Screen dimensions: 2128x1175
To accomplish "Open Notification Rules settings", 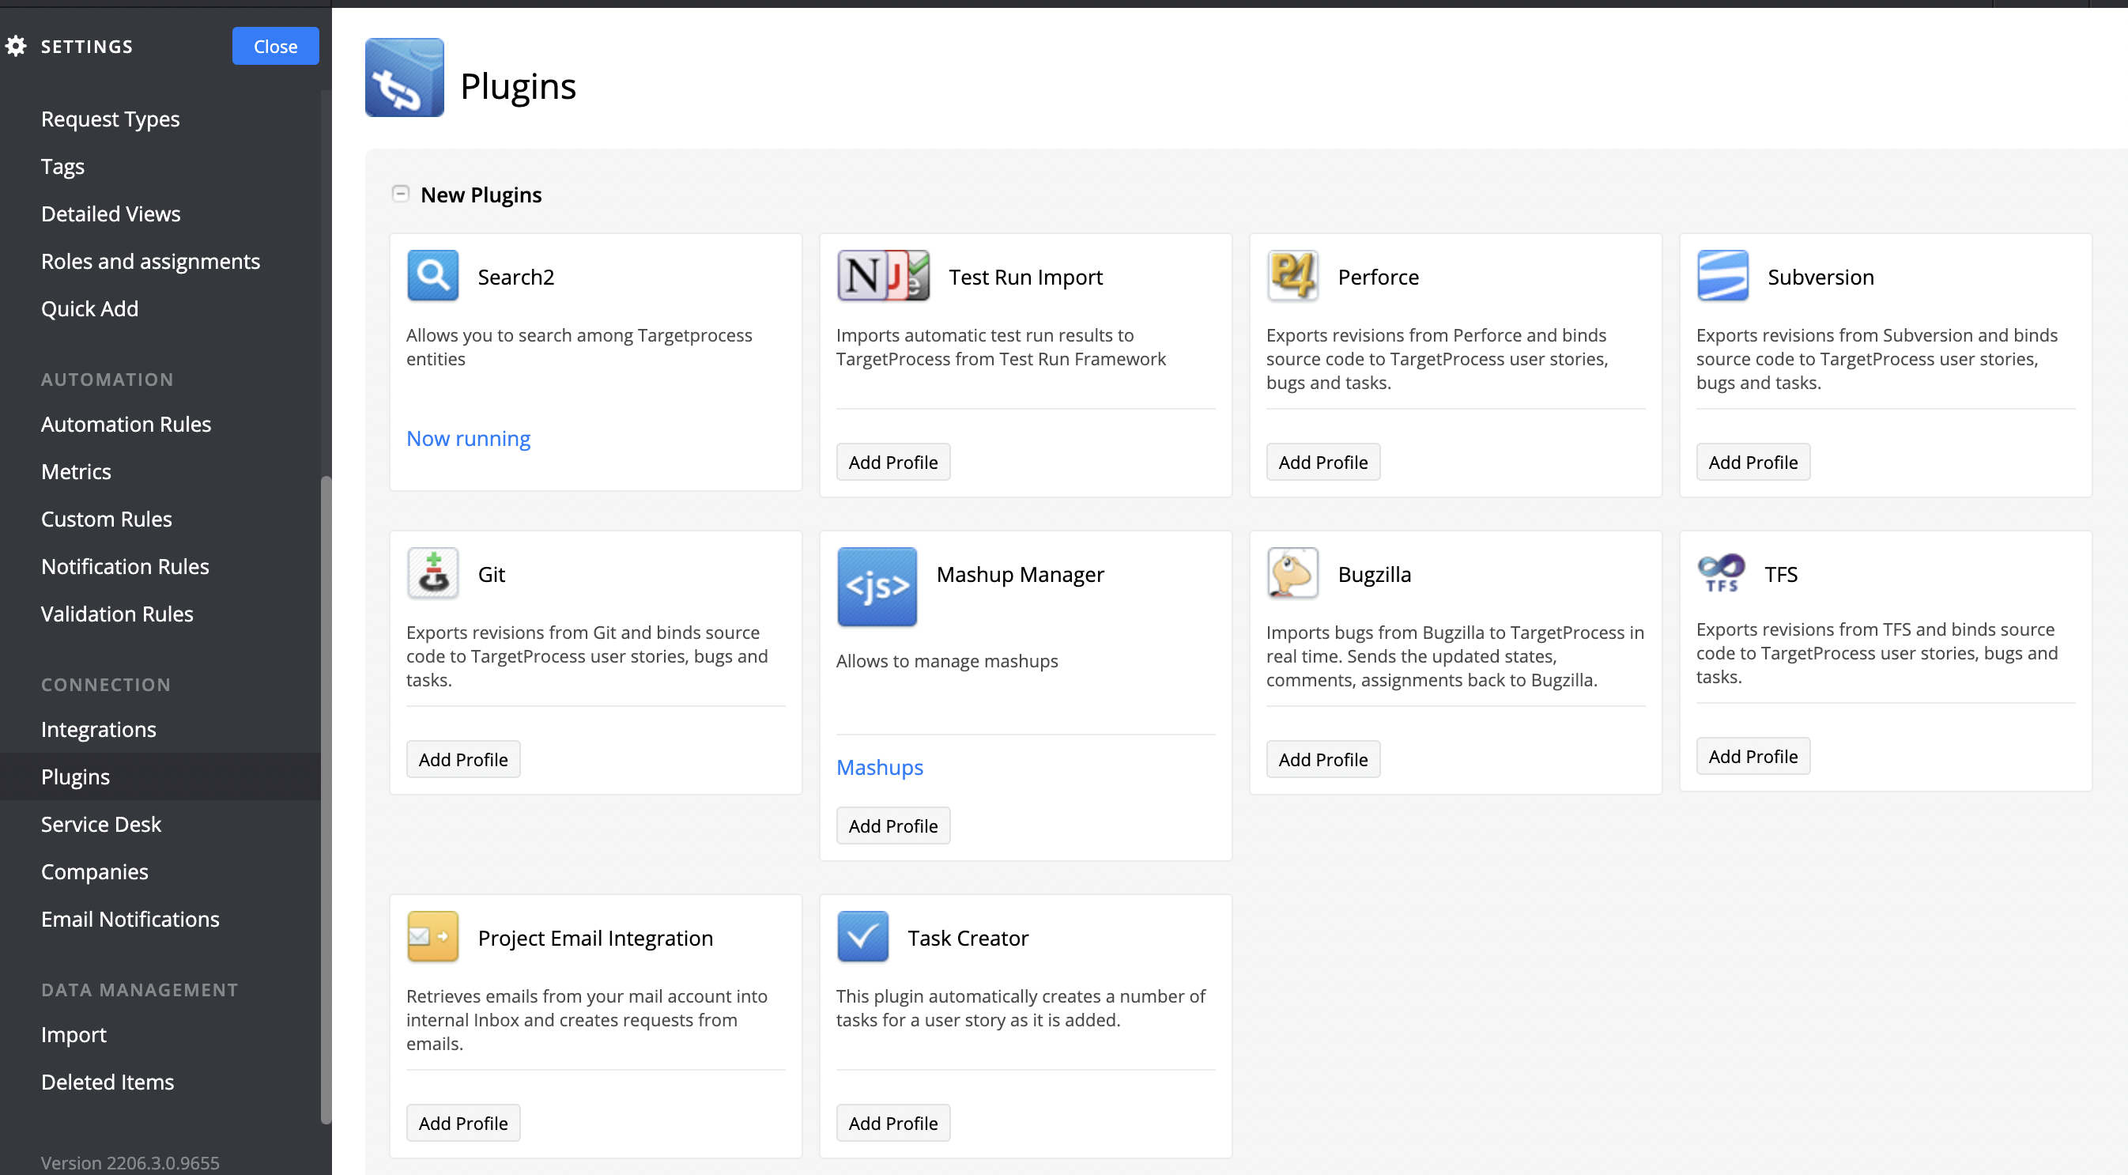I will pos(125,566).
